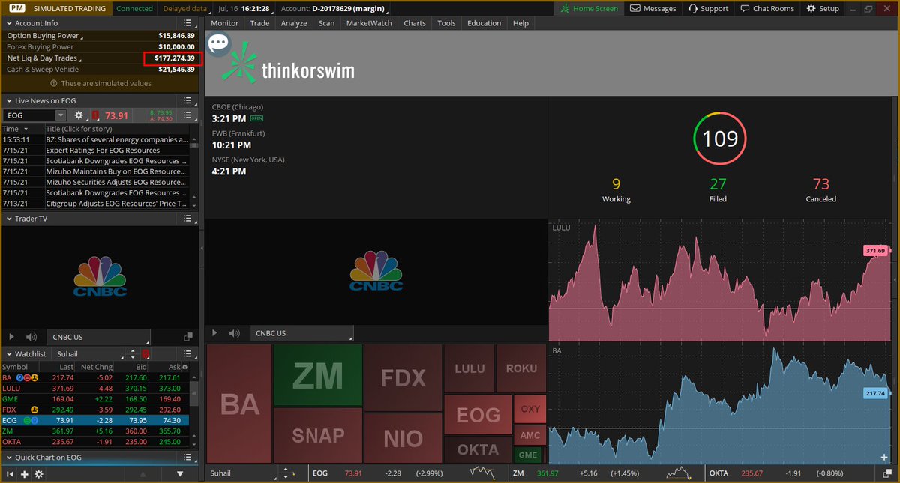The image size is (900, 483).
Task: Open the Tools tab
Action: click(x=446, y=23)
